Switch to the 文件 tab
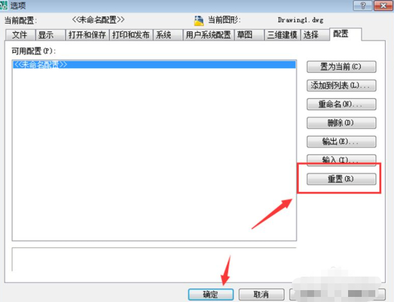 [x=19, y=34]
